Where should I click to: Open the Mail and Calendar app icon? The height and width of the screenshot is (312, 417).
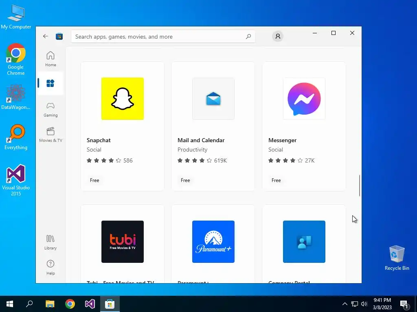(x=213, y=99)
